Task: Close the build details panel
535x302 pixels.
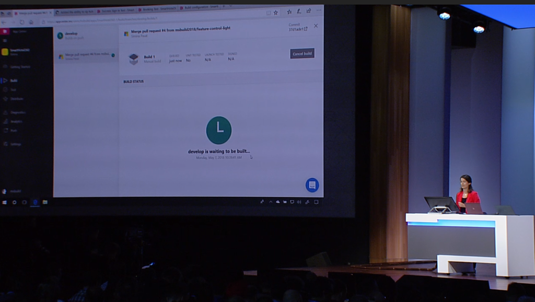Action: coord(316,26)
